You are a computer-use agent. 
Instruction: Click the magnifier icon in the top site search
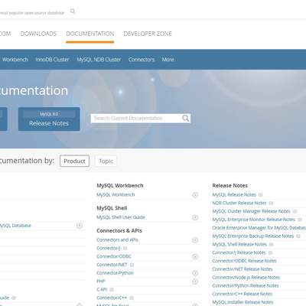(x=73, y=11)
